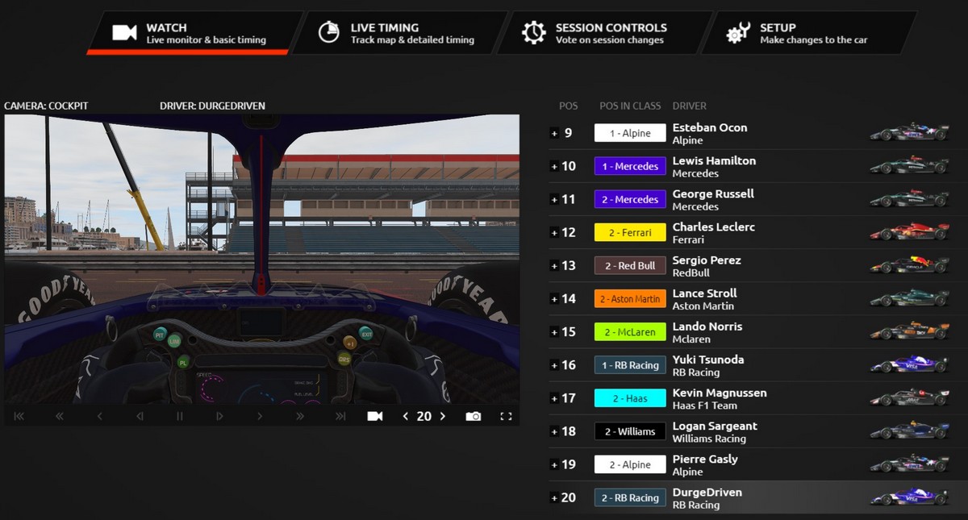Open the Watch tab
This screenshot has width=968, height=520.
coord(194,32)
